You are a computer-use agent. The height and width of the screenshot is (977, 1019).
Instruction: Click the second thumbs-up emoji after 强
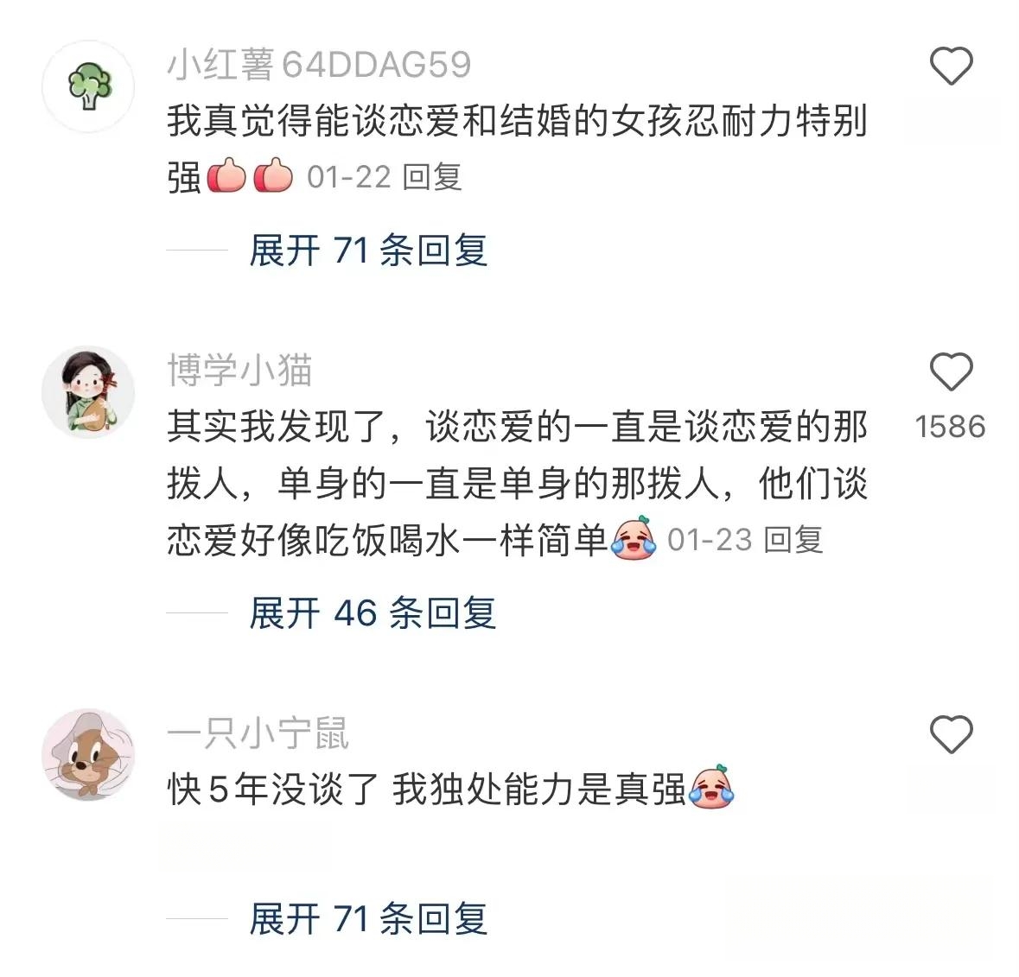(273, 175)
